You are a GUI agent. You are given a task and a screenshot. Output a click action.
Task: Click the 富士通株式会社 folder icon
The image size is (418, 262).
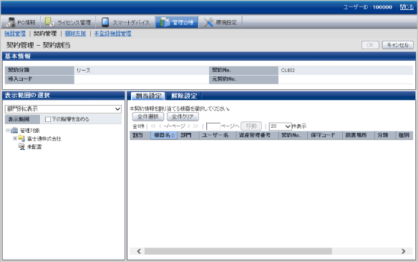click(21, 138)
